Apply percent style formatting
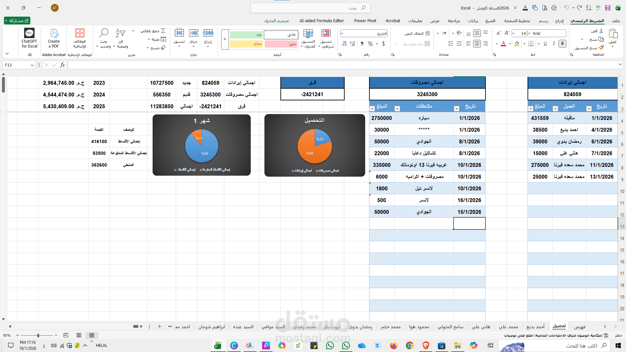626x352 pixels. [370, 44]
